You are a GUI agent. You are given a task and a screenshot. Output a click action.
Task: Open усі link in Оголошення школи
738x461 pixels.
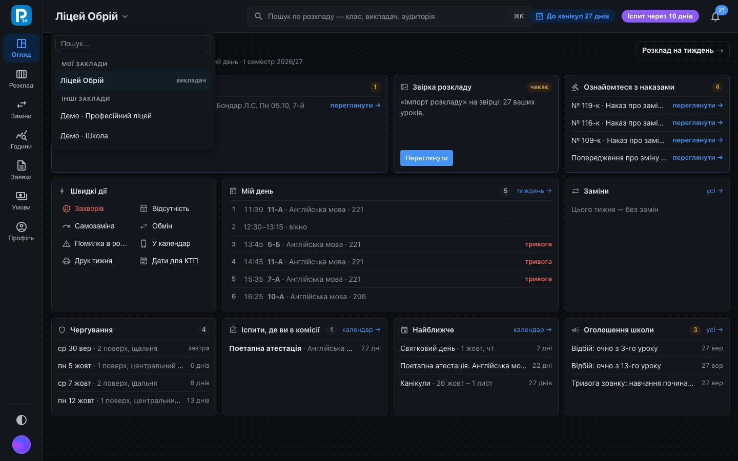click(714, 330)
